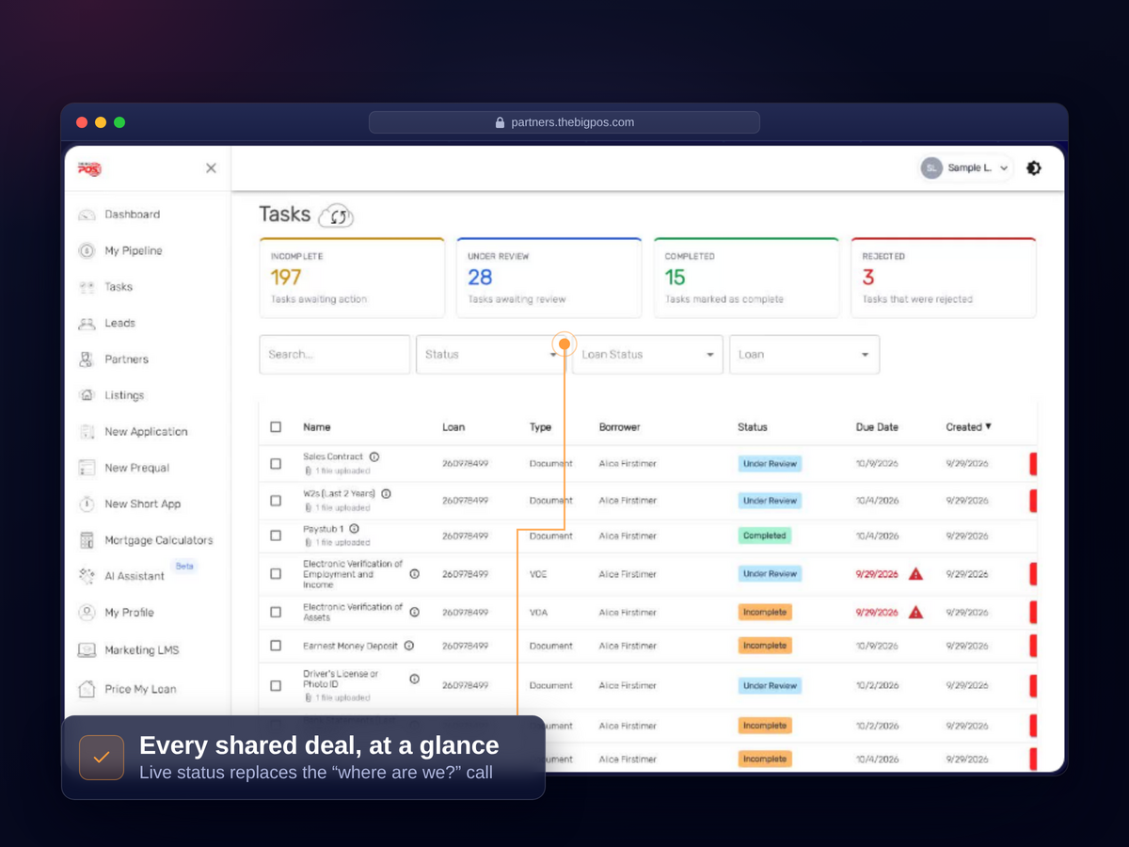The width and height of the screenshot is (1129, 847).
Task: Click the partners.thebigpos.com address bar
Action: (x=564, y=122)
